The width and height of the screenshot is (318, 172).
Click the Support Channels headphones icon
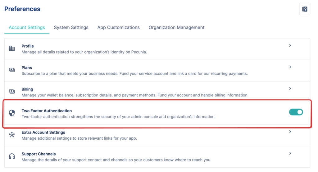(12, 156)
